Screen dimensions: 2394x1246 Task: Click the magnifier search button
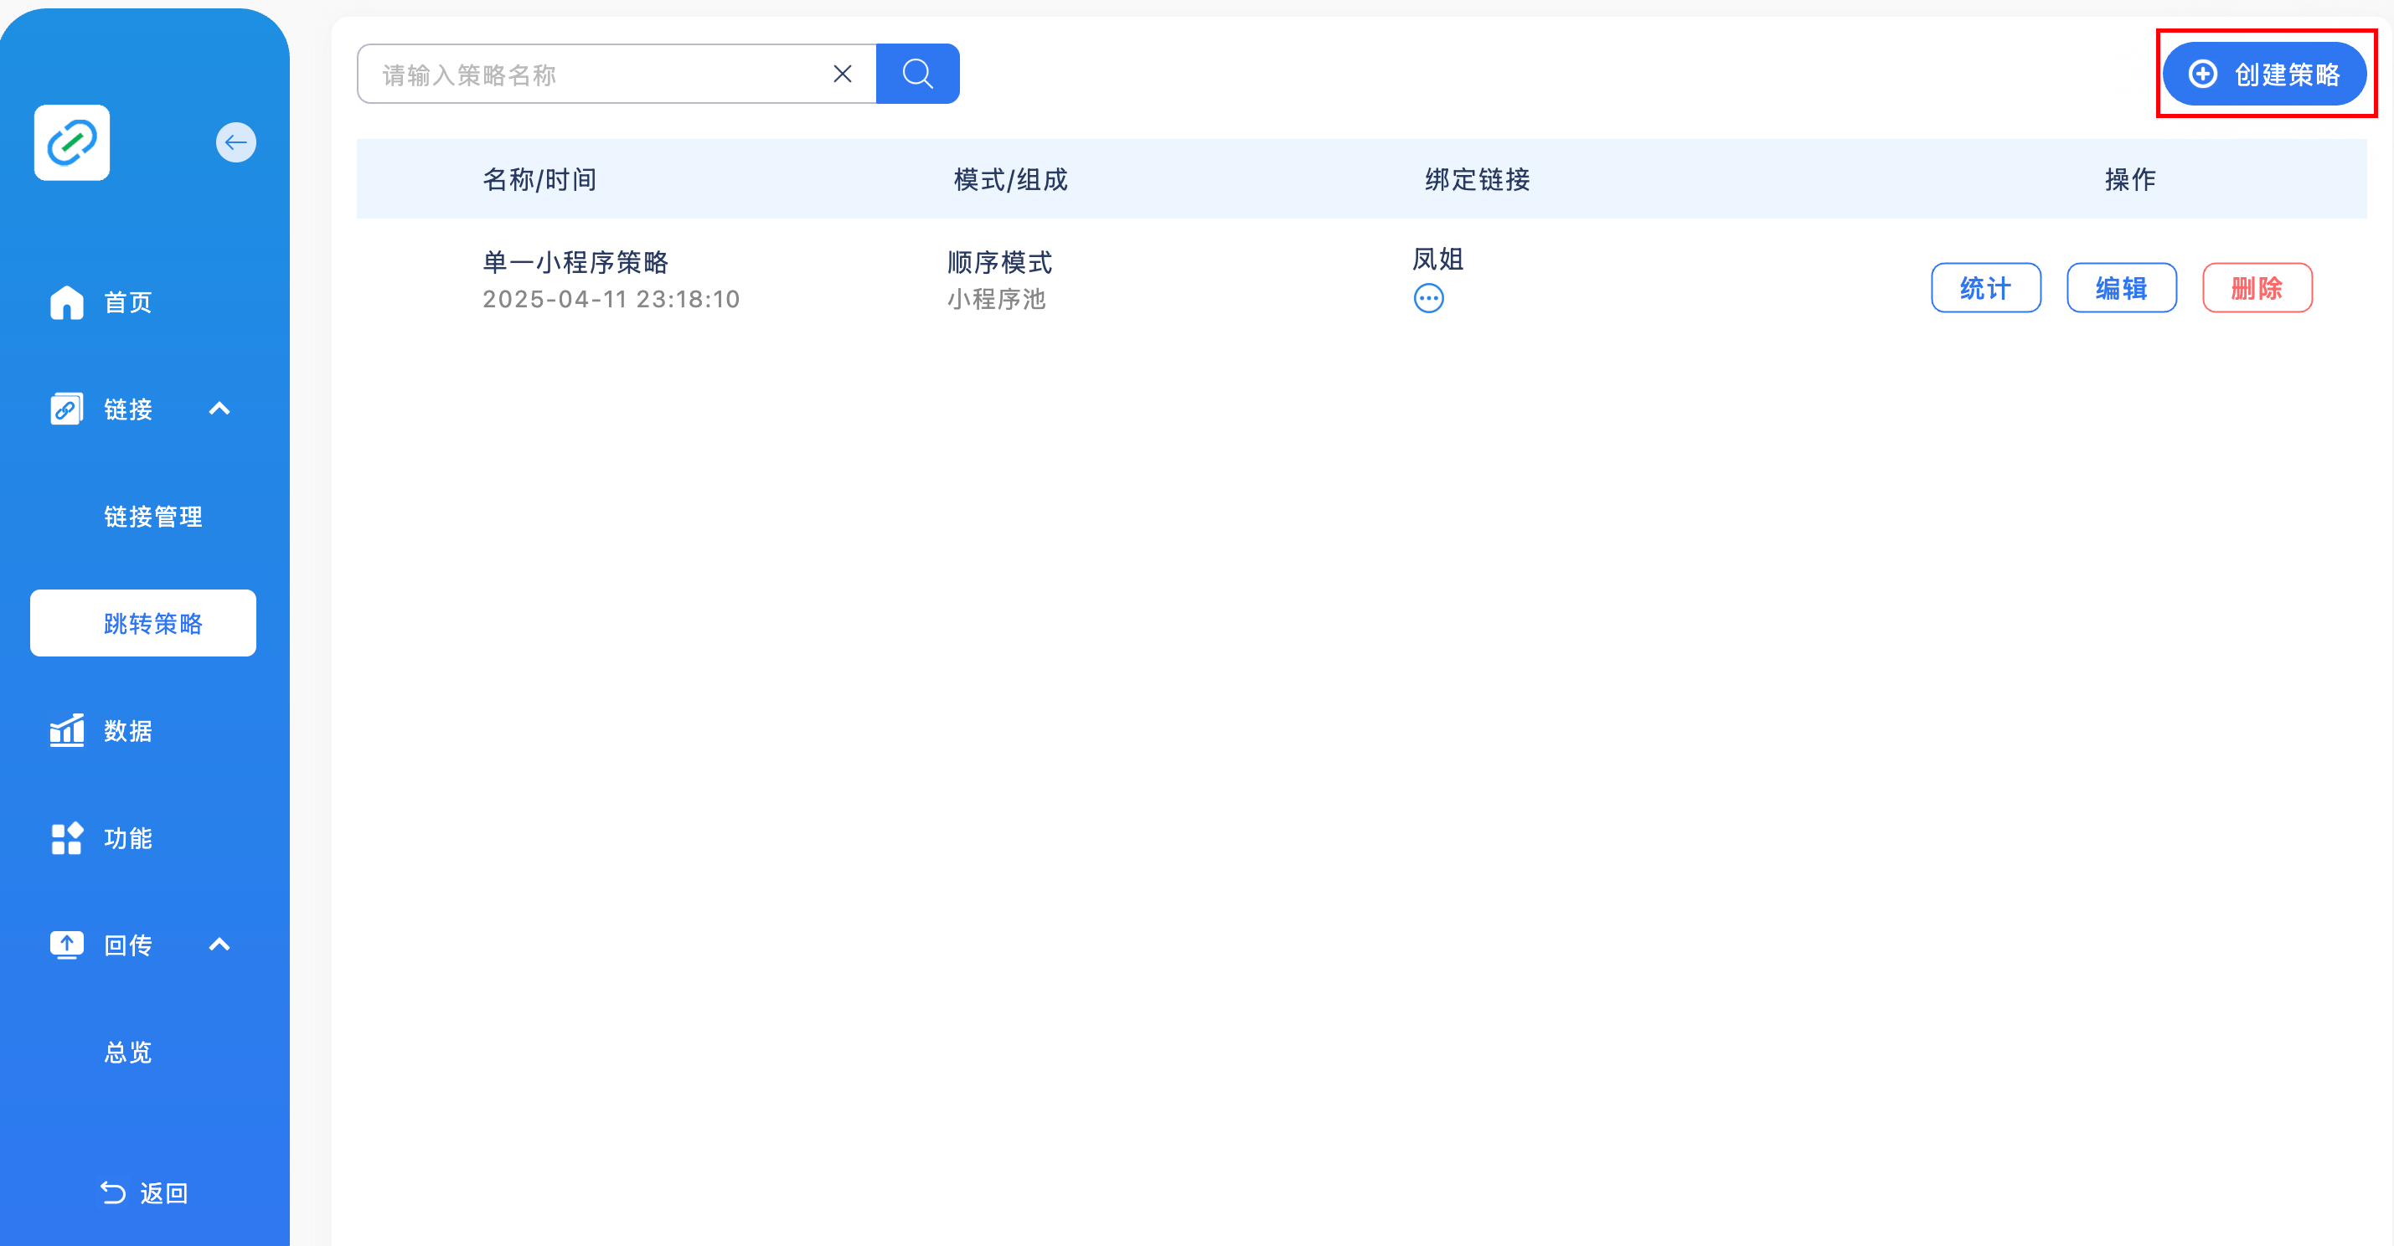(x=918, y=75)
